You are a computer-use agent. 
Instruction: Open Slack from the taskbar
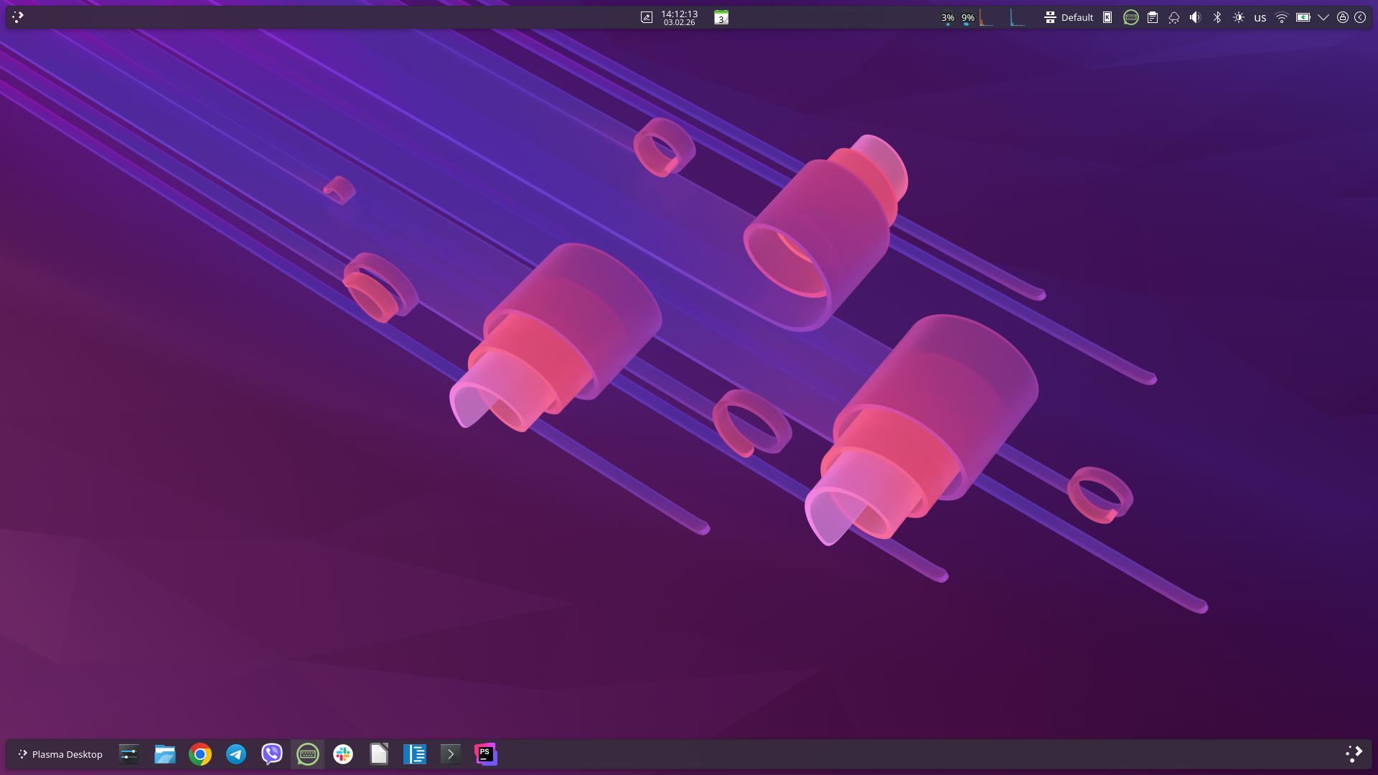pyautogui.click(x=343, y=754)
